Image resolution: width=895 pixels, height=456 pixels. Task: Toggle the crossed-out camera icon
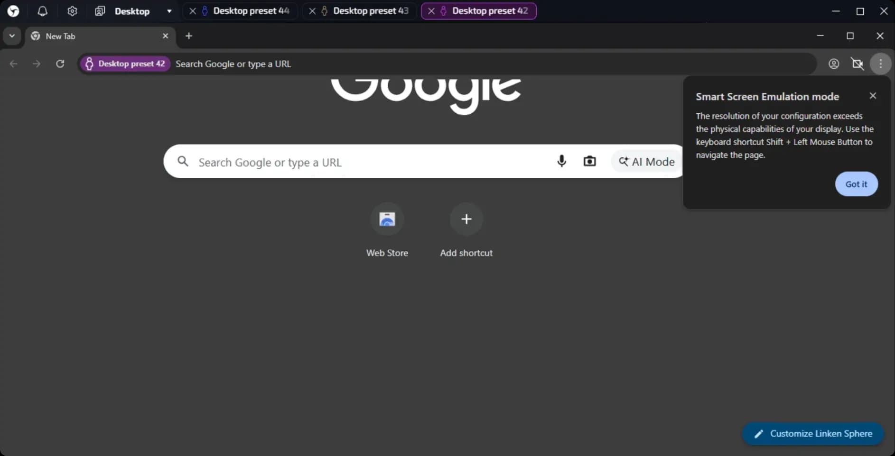857,64
